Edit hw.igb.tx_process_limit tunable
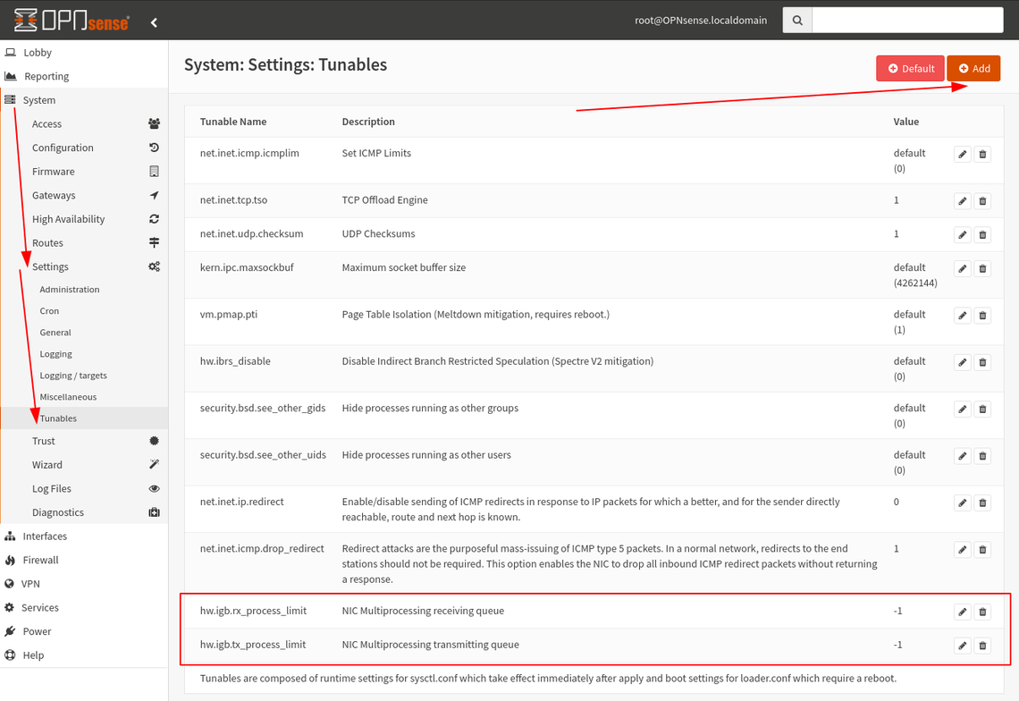Image resolution: width=1019 pixels, height=701 pixels. (963, 646)
